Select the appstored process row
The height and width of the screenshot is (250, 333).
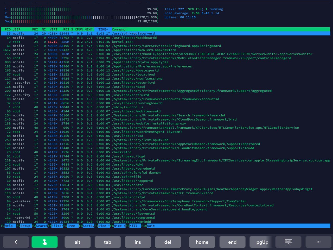click(165, 144)
